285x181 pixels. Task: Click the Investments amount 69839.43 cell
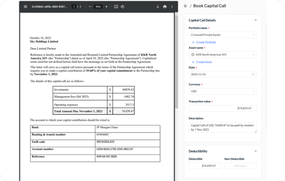[x=124, y=90]
